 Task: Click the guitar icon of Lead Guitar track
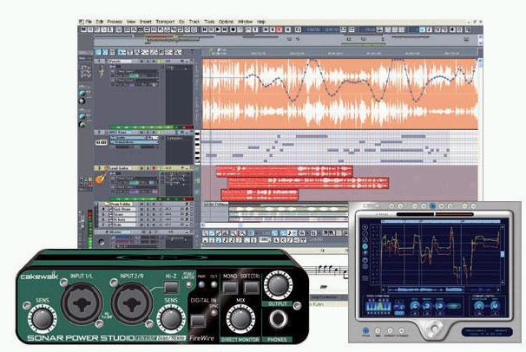(x=101, y=177)
